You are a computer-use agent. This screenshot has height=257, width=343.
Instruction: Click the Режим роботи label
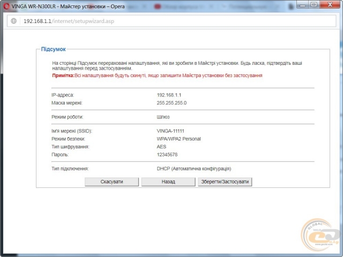(x=68, y=117)
